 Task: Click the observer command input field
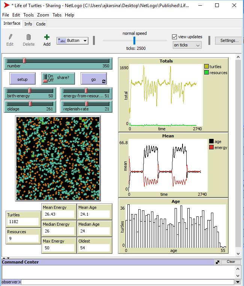click(x=127, y=282)
